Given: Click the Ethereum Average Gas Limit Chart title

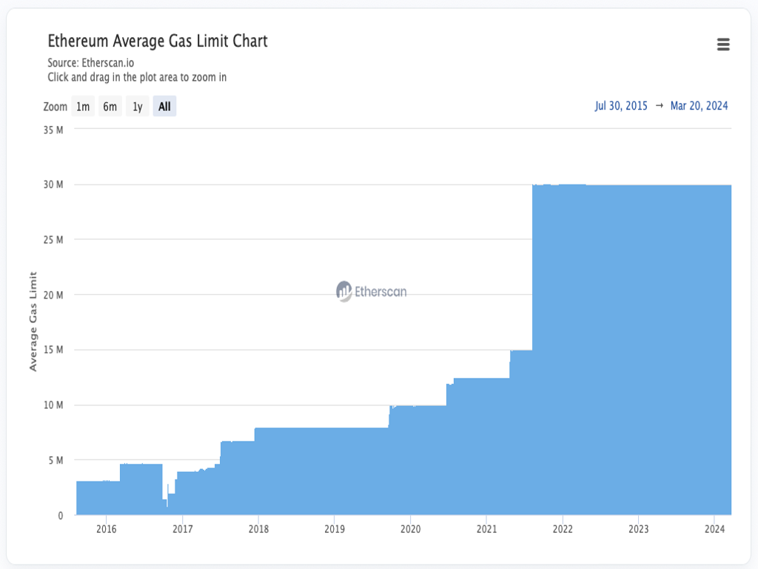Looking at the screenshot, I should point(158,41).
